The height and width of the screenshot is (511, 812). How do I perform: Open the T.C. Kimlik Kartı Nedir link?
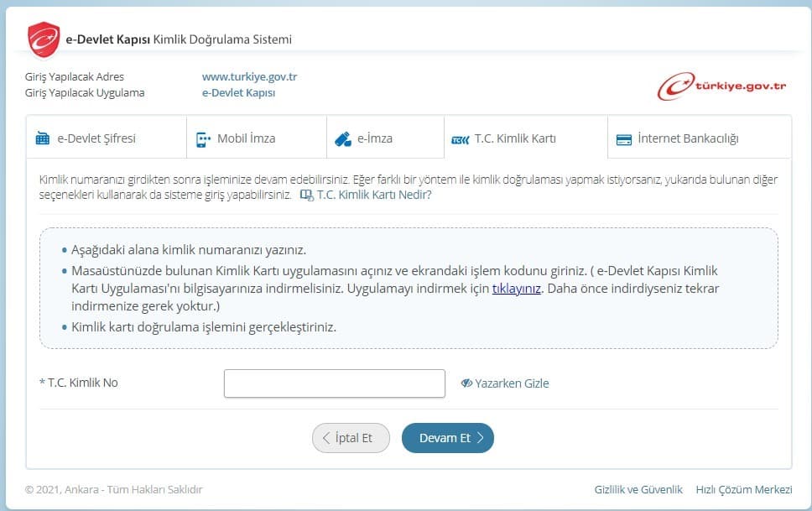click(374, 194)
